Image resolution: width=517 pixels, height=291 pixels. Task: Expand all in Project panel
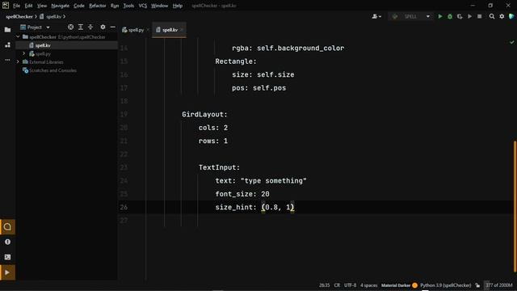point(81,27)
